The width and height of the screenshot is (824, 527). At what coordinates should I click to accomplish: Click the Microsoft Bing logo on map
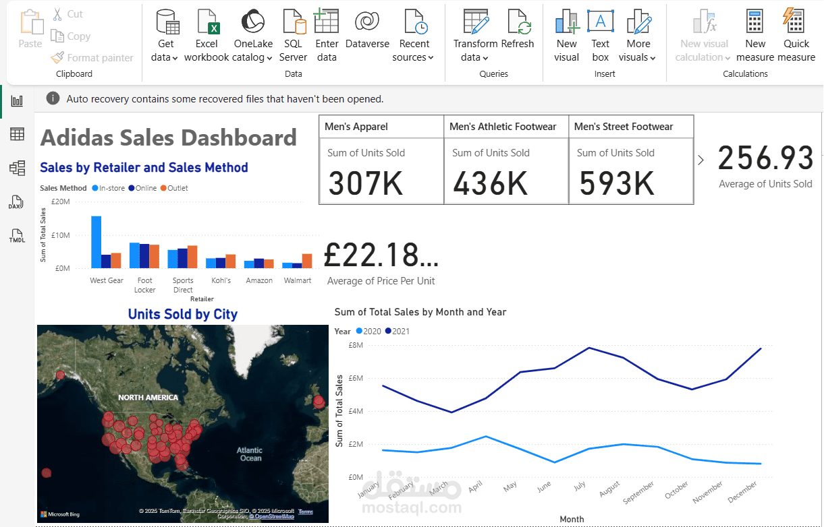tap(59, 514)
